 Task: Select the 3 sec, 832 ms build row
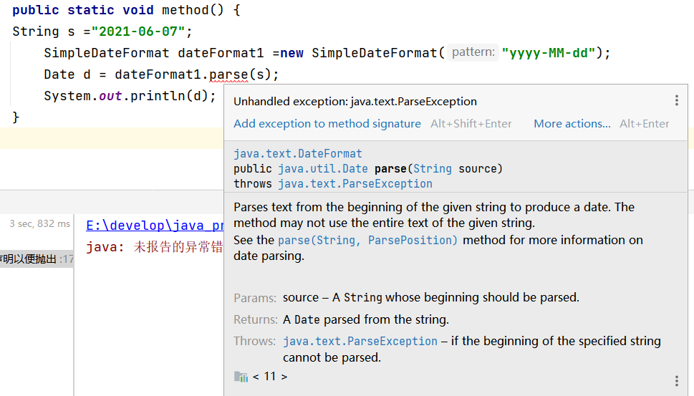coord(40,224)
